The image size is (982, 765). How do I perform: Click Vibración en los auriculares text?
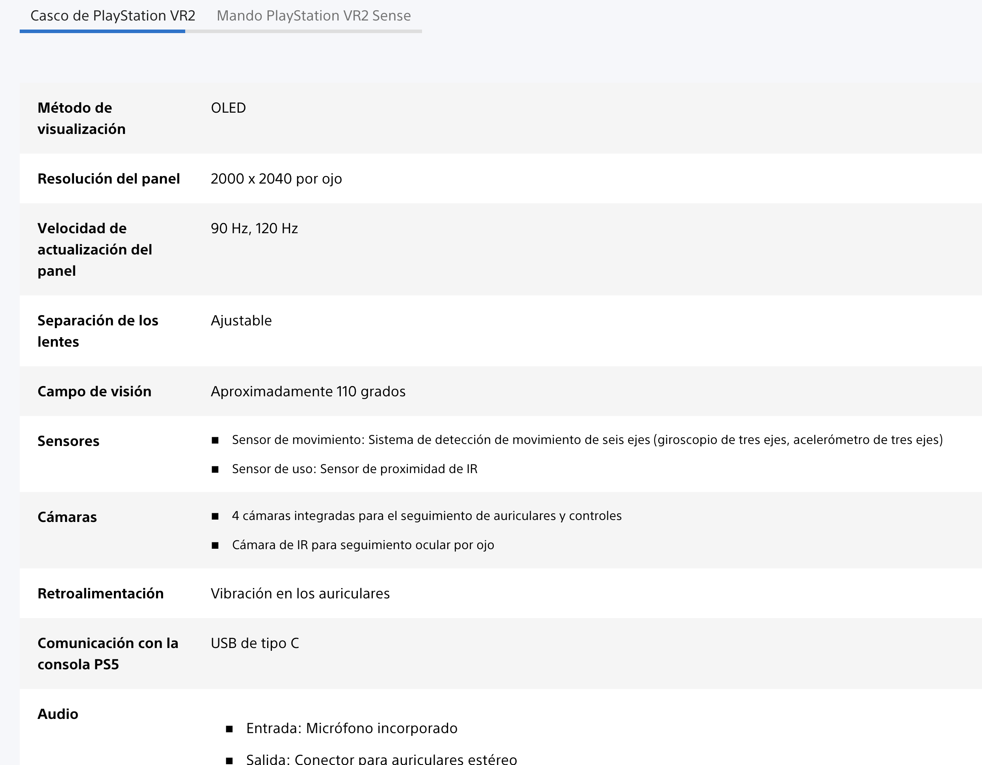300,593
